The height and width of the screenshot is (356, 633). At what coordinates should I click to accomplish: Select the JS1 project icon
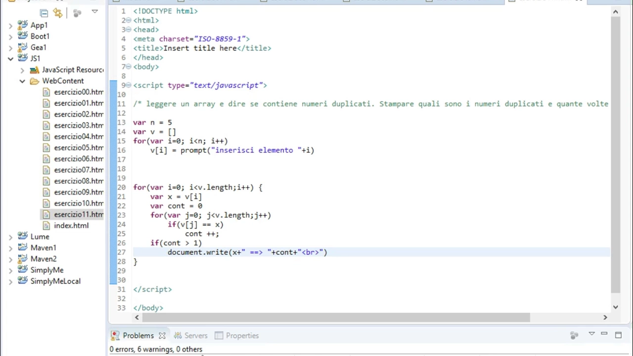22,58
